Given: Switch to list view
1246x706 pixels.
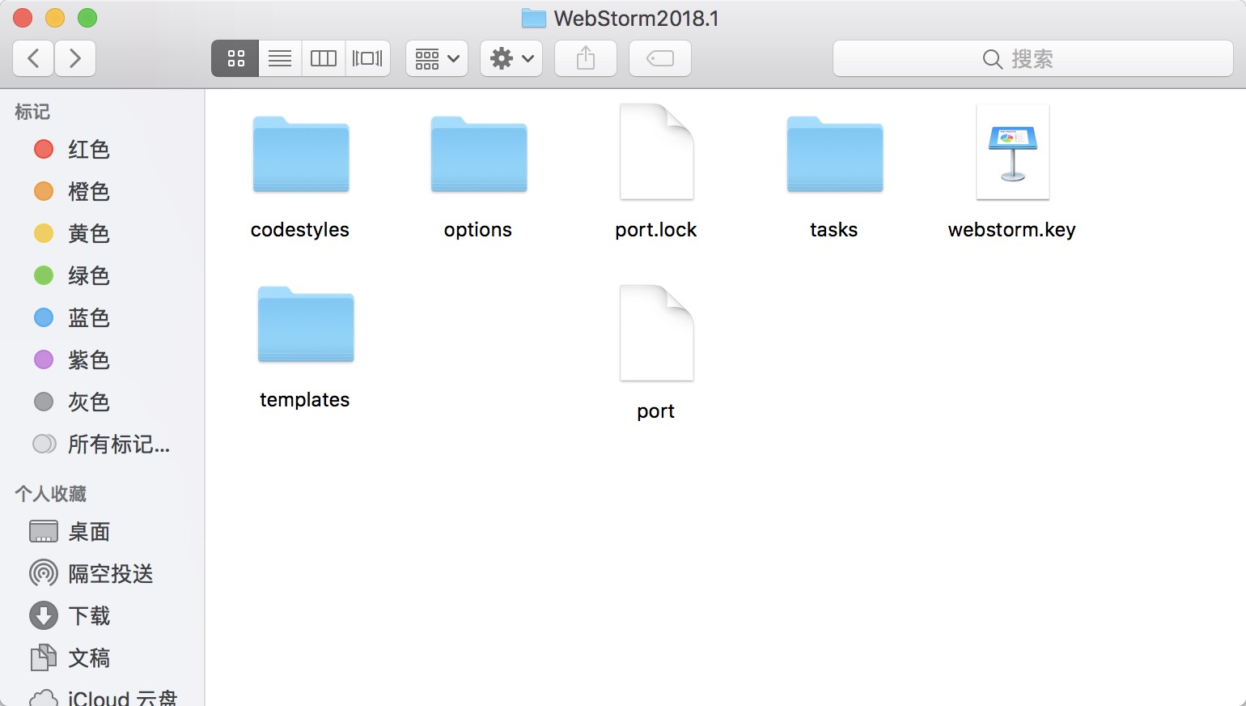Looking at the screenshot, I should coord(280,58).
